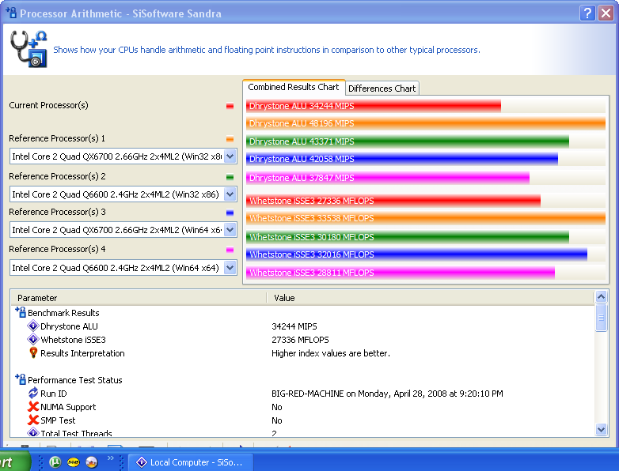Switch to the Combined Results Chart tab

click(x=294, y=87)
